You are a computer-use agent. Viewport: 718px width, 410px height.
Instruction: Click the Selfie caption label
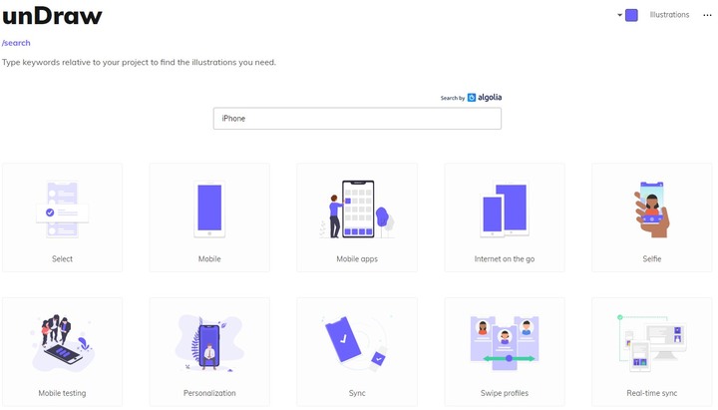tap(652, 258)
